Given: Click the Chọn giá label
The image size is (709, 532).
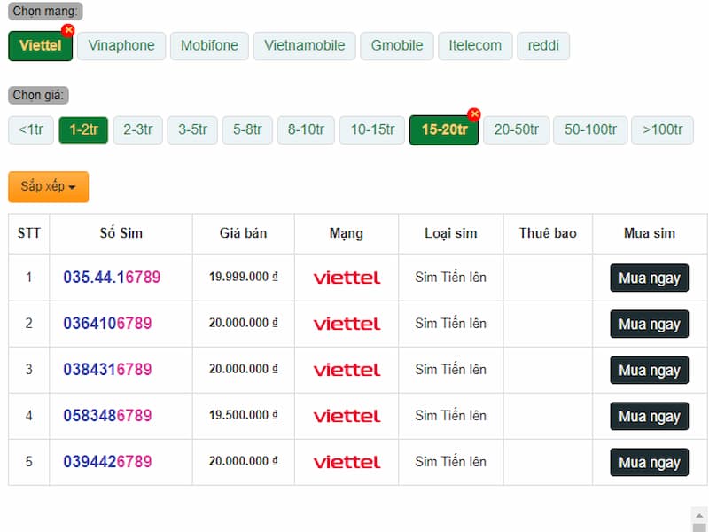Looking at the screenshot, I should [x=38, y=96].
